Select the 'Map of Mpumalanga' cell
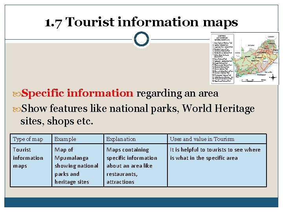 point(78,165)
